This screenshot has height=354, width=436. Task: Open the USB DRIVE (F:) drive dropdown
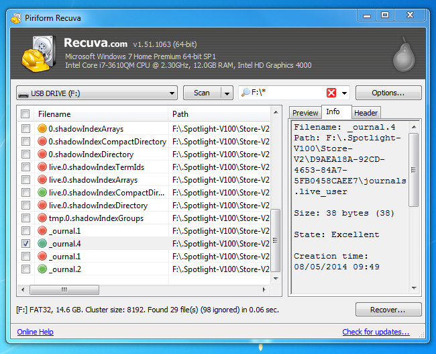point(97,93)
